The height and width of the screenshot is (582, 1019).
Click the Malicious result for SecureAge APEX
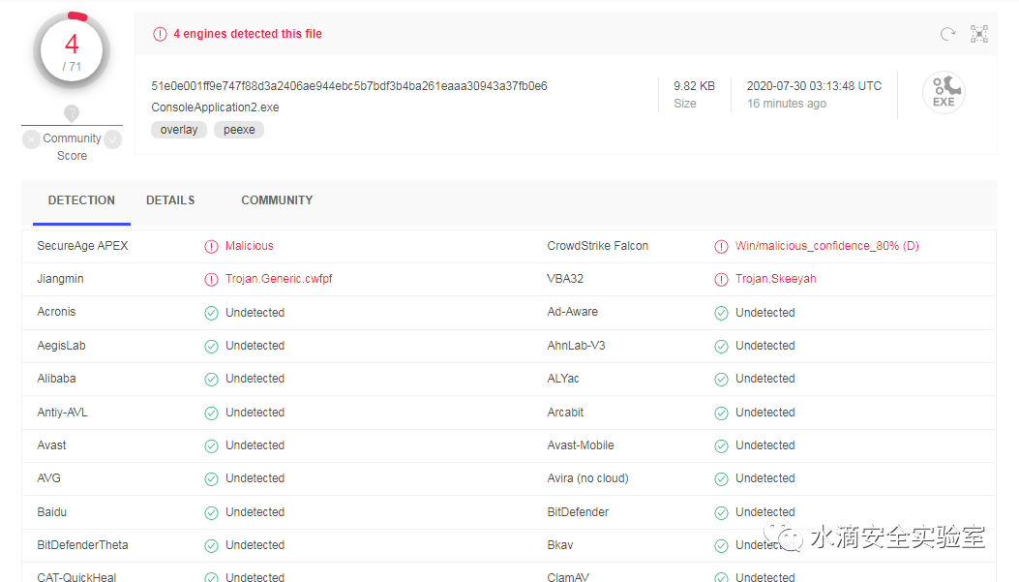click(250, 246)
